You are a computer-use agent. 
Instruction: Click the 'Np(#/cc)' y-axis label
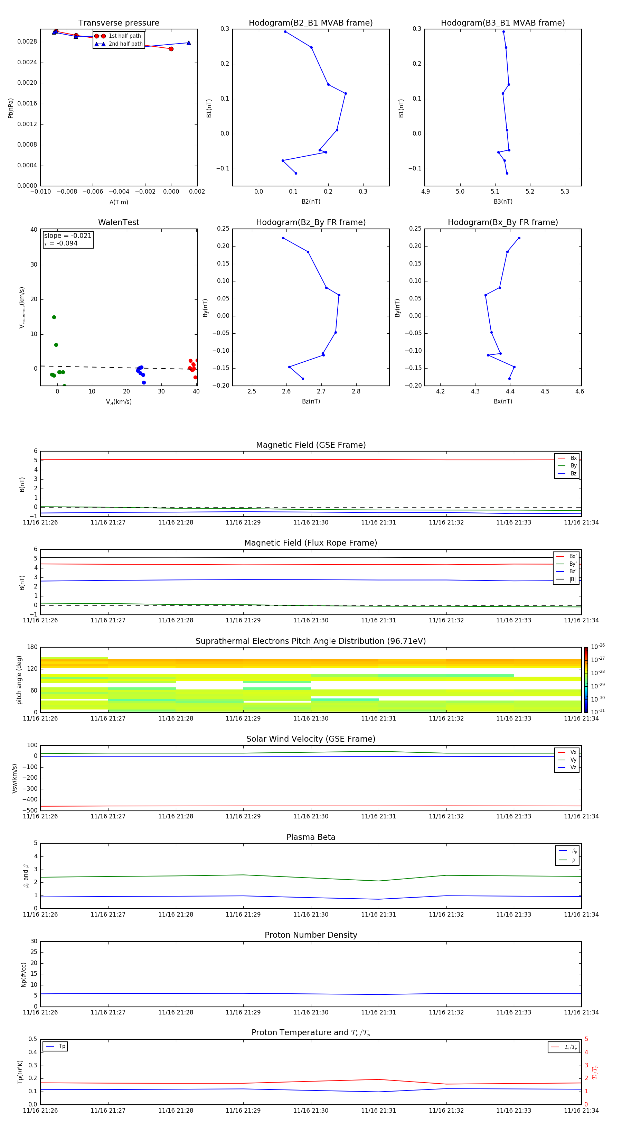tap(23, 974)
